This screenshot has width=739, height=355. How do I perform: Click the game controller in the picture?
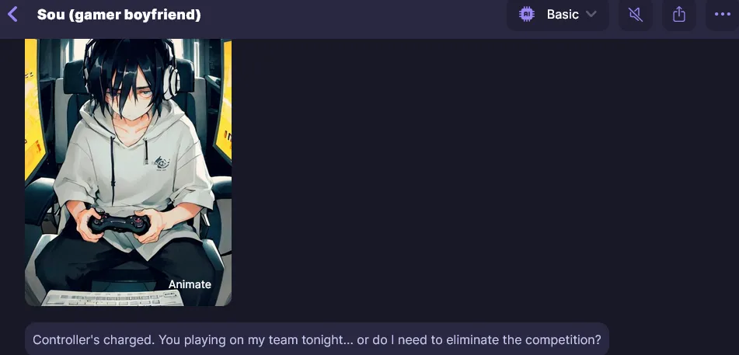click(119, 223)
